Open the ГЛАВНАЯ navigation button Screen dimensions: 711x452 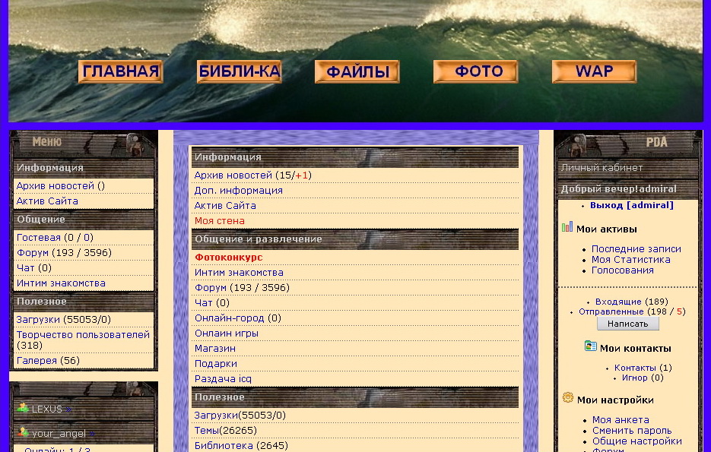pyautogui.click(x=121, y=71)
